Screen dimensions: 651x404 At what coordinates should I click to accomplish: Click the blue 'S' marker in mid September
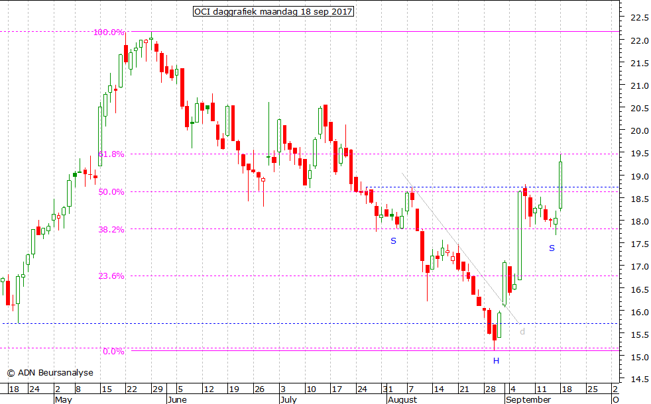(552, 248)
